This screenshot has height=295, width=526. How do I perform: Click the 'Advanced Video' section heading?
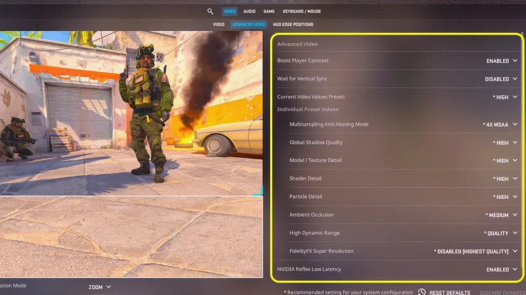297,44
